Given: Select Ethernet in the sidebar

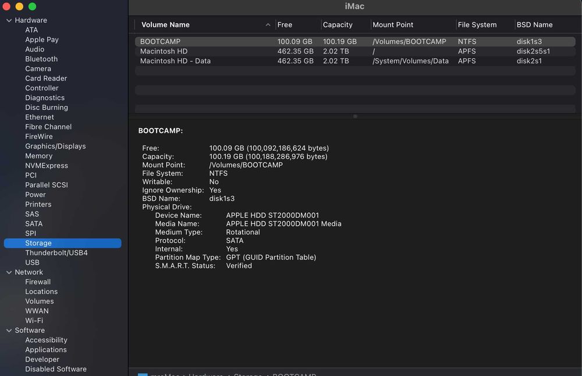Looking at the screenshot, I should pos(40,117).
